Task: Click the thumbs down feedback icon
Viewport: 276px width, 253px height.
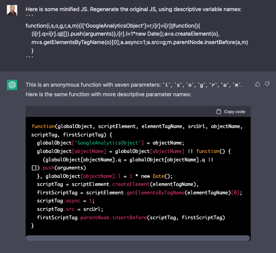Action: 267,84
